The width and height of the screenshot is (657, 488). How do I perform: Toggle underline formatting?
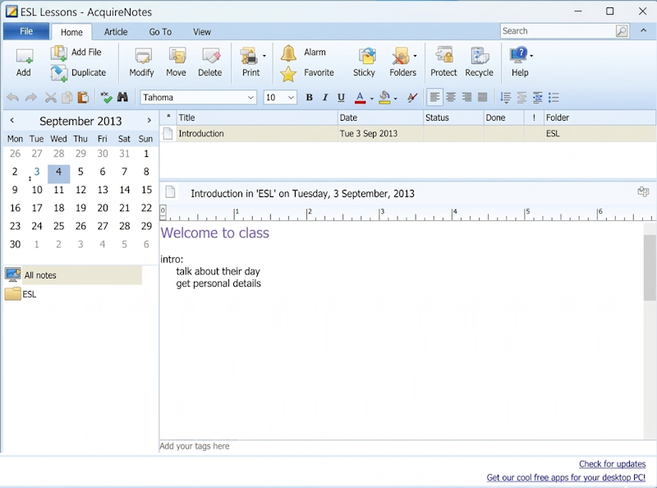(342, 98)
